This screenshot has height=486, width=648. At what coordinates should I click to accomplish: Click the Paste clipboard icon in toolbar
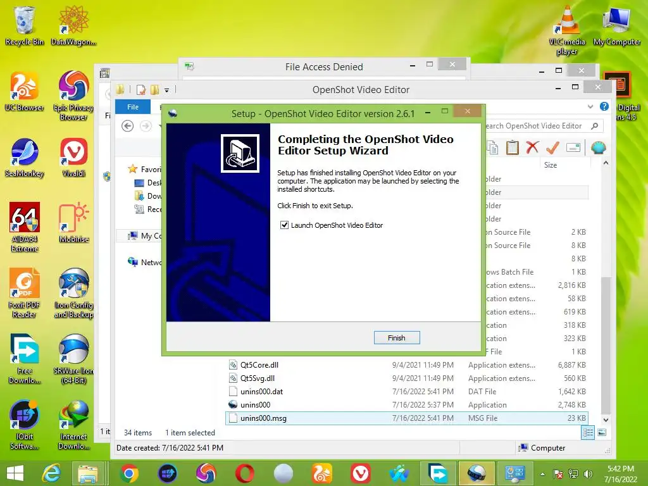(x=512, y=147)
